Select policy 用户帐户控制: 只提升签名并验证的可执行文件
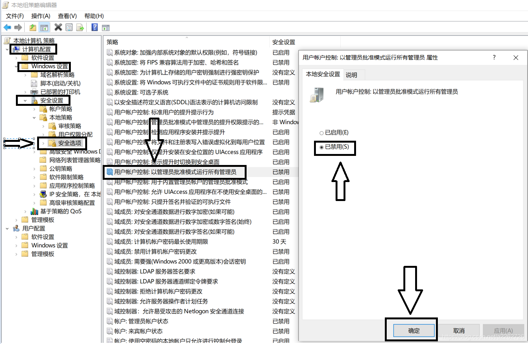Screen dimensions: 528x344 tap(172, 202)
